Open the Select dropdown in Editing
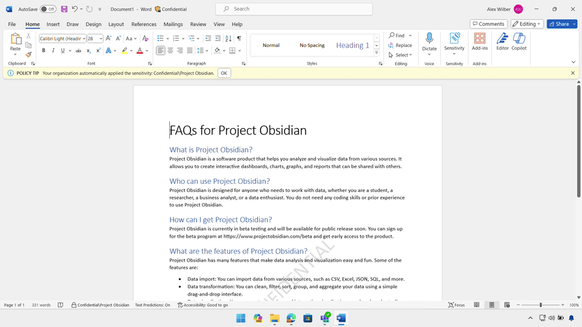This screenshot has height=327, width=582. (x=400, y=55)
